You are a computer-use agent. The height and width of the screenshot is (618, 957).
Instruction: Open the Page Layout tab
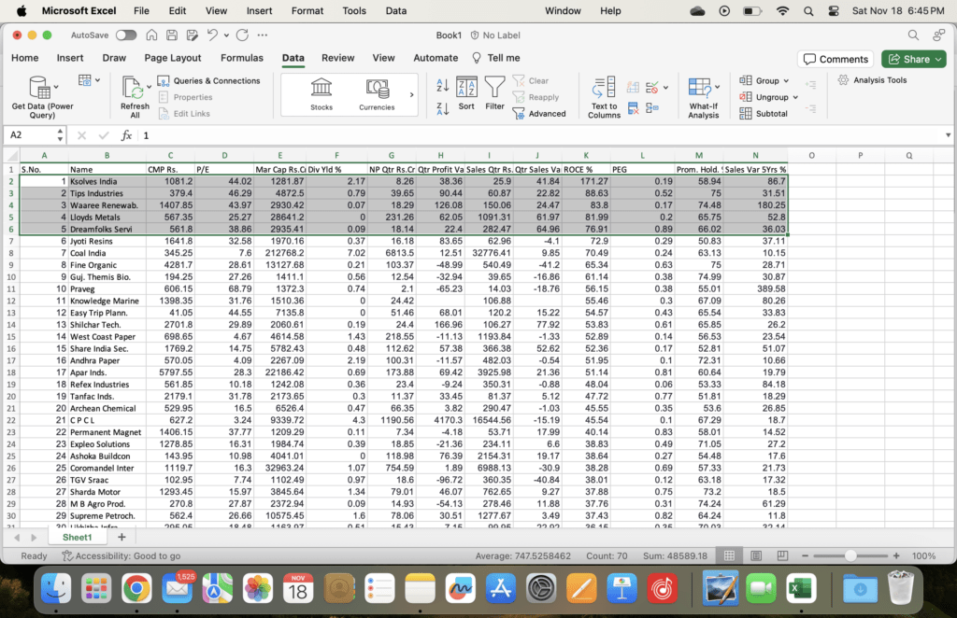click(173, 58)
